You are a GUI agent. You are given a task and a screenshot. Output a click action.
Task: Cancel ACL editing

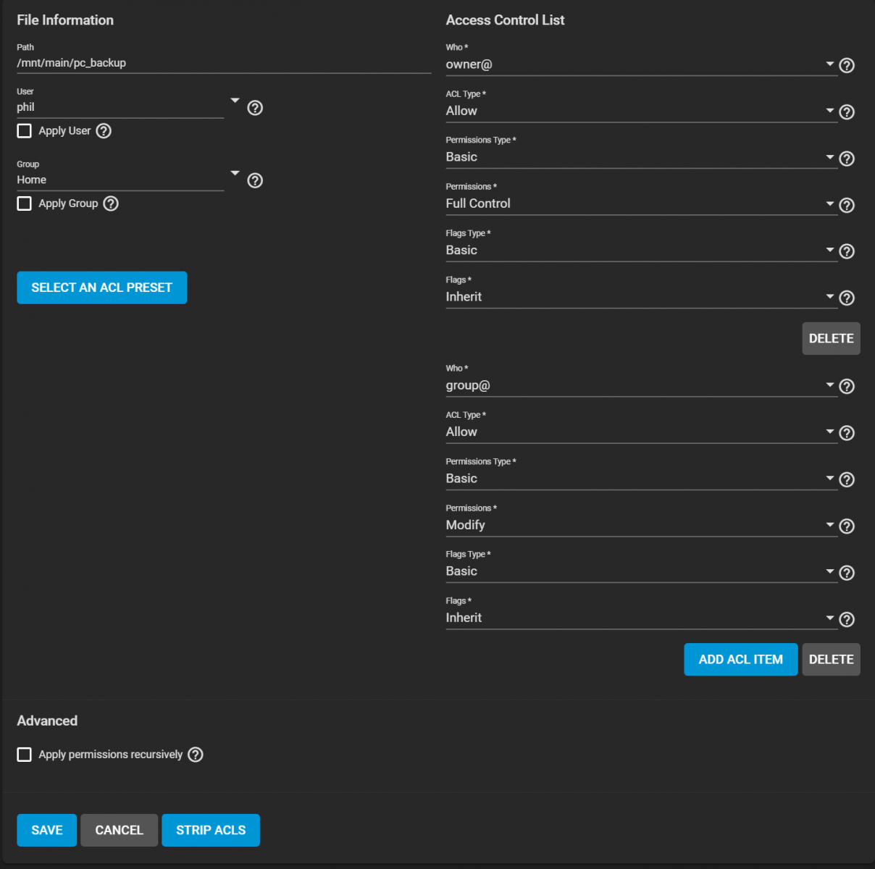(119, 830)
